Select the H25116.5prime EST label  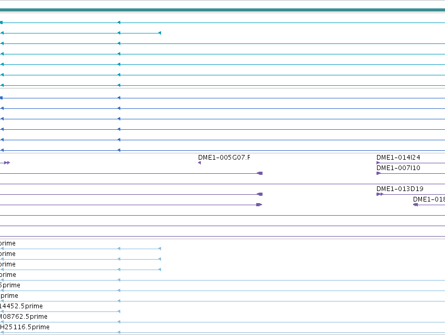pos(25,327)
